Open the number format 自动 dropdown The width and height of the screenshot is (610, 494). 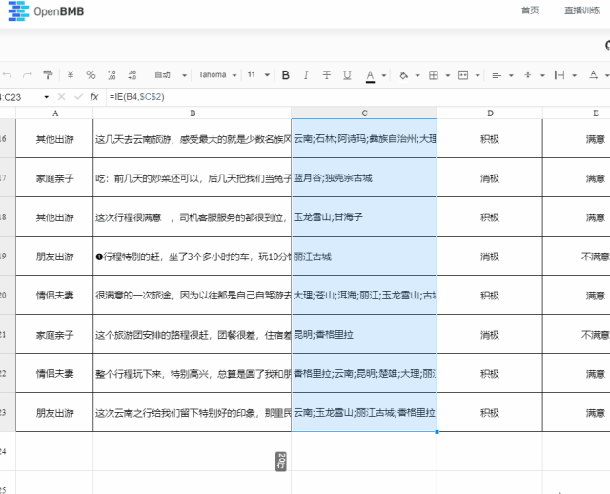171,75
